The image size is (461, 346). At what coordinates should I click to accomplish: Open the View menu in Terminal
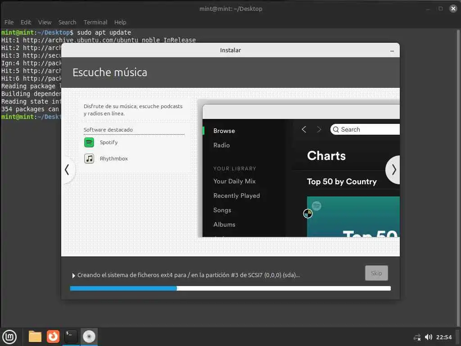45,23
